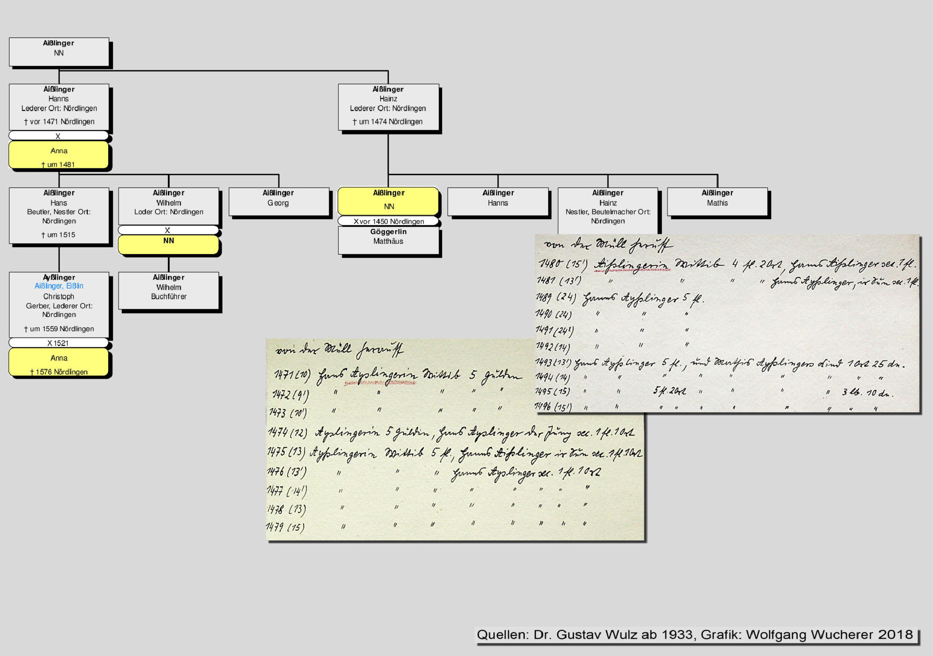Click yellow Aißlinger NN daughter box
The width and height of the screenshot is (933, 656).
388,200
